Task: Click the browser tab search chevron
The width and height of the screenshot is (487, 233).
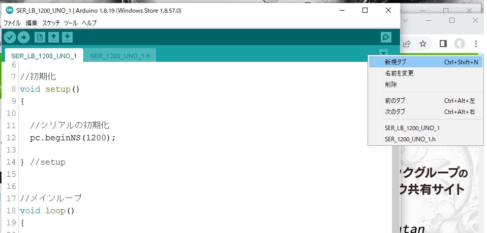Action: [x=405, y=20]
